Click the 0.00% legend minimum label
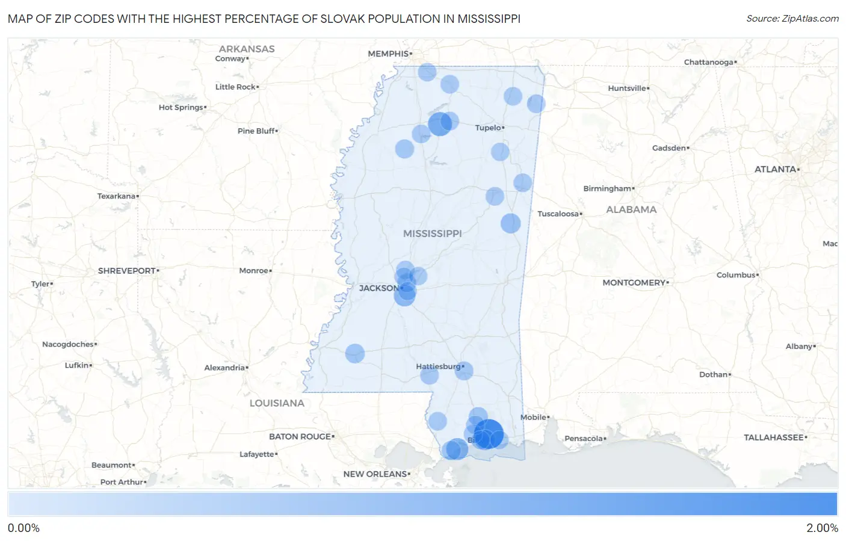846x541 pixels. [23, 528]
